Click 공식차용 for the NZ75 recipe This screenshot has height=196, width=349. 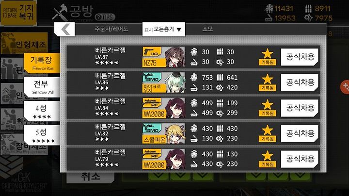[x=300, y=57]
